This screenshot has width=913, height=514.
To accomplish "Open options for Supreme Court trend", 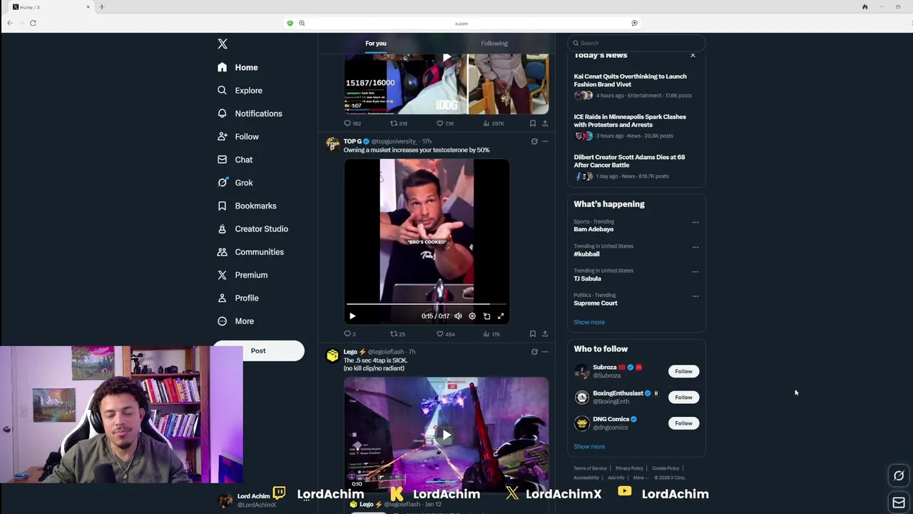I will (x=695, y=296).
